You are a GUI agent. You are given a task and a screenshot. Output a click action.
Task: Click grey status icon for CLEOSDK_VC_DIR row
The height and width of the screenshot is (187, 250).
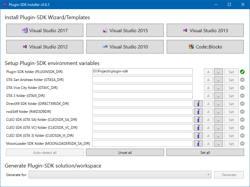pos(242,128)
